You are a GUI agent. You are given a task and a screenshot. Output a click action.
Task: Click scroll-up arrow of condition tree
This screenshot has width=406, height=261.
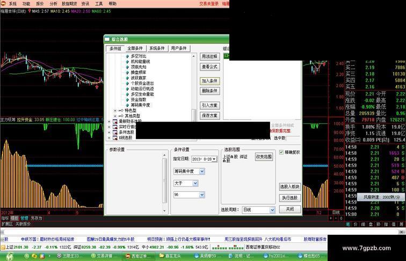(193, 56)
